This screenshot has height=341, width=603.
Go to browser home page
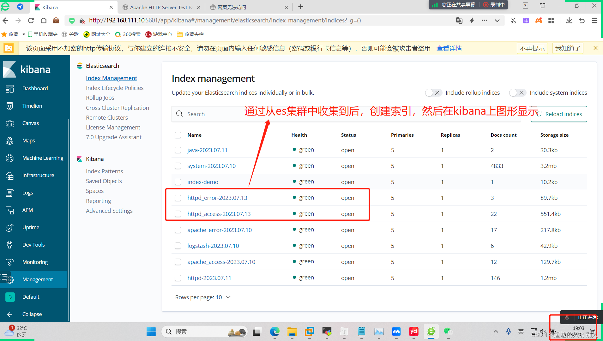click(44, 21)
